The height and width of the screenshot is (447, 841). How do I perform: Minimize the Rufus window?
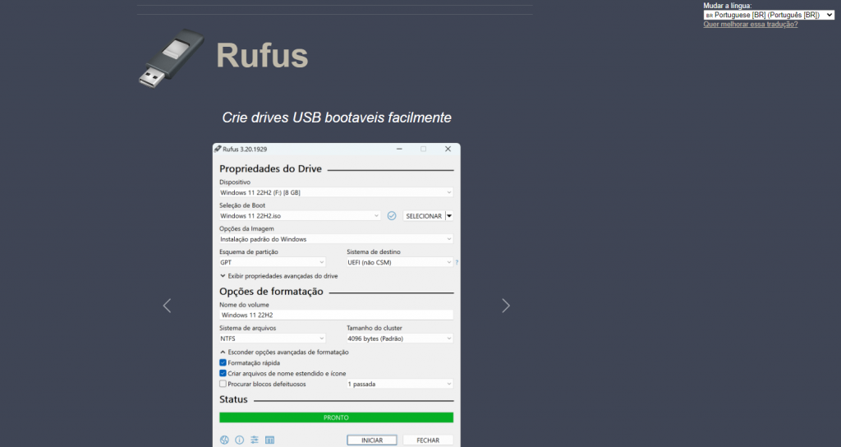pos(399,150)
